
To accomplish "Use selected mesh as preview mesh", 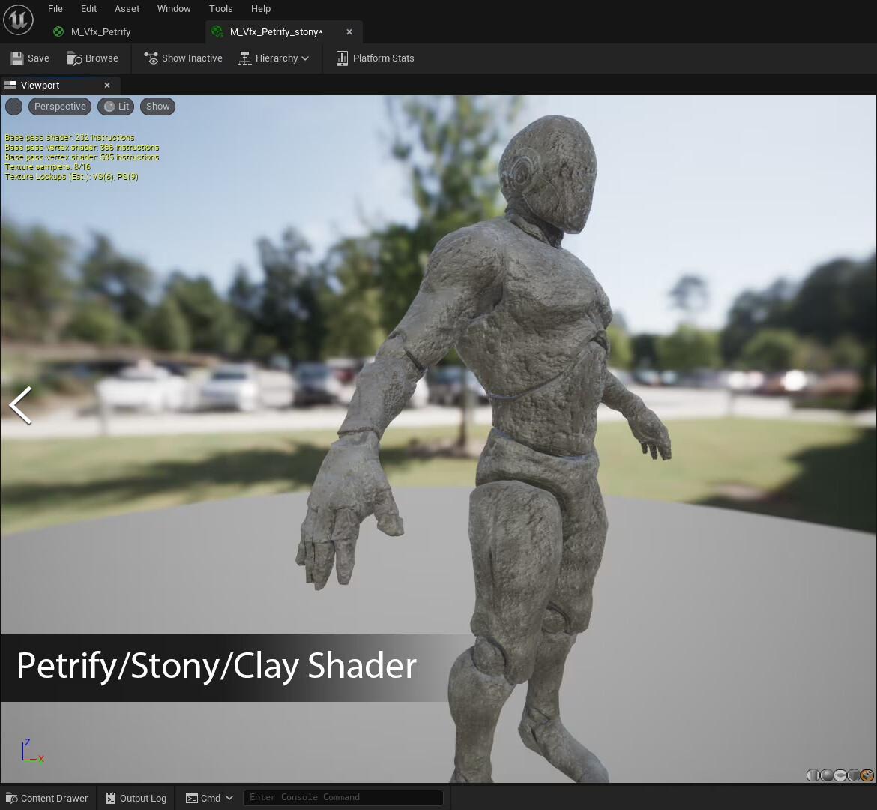I will coord(867,775).
